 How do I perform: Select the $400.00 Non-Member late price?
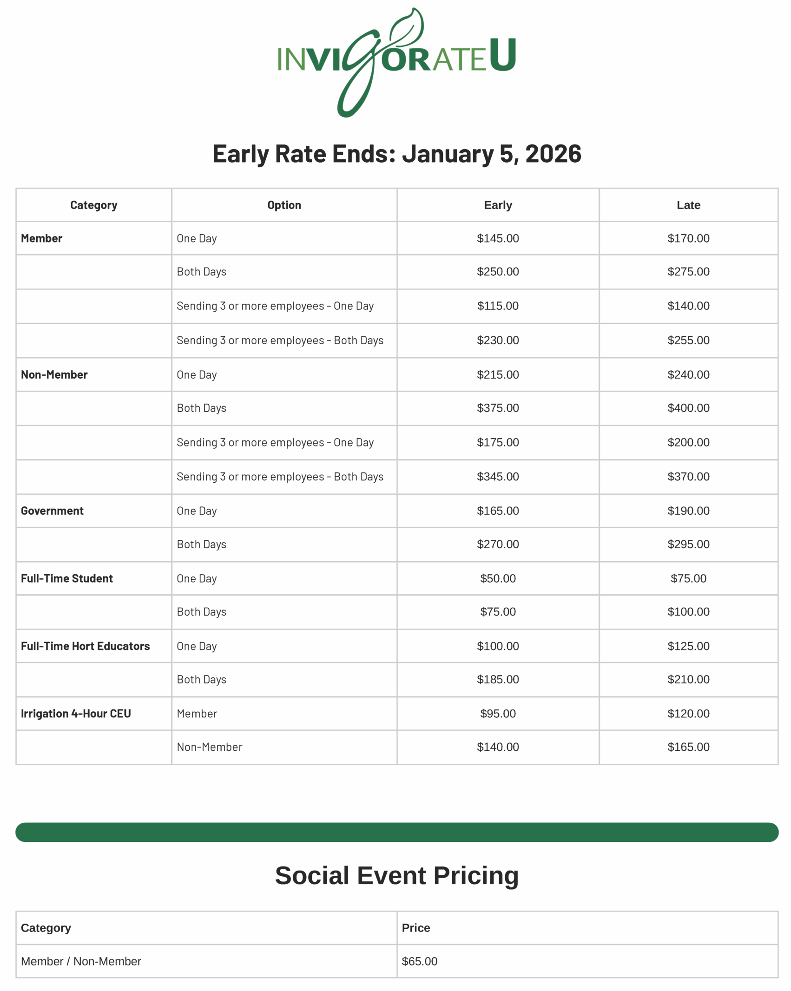click(687, 407)
